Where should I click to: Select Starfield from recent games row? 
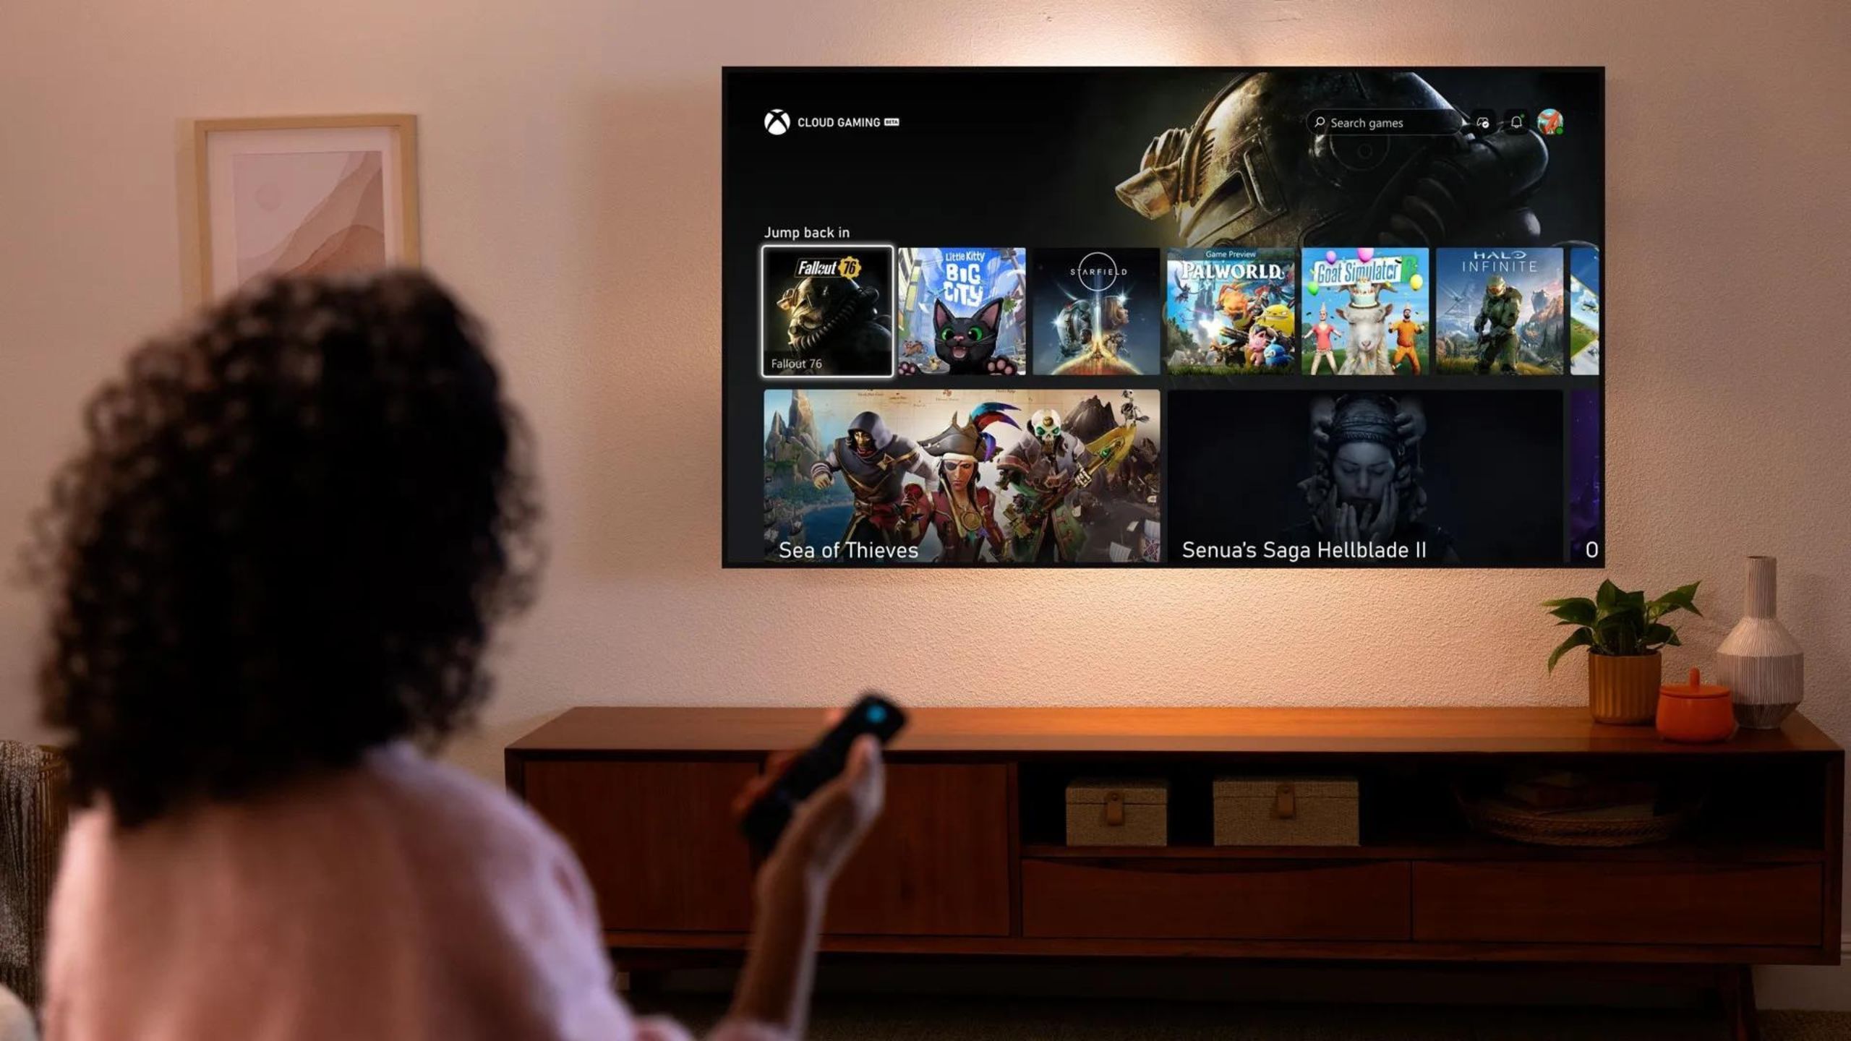click(1096, 312)
